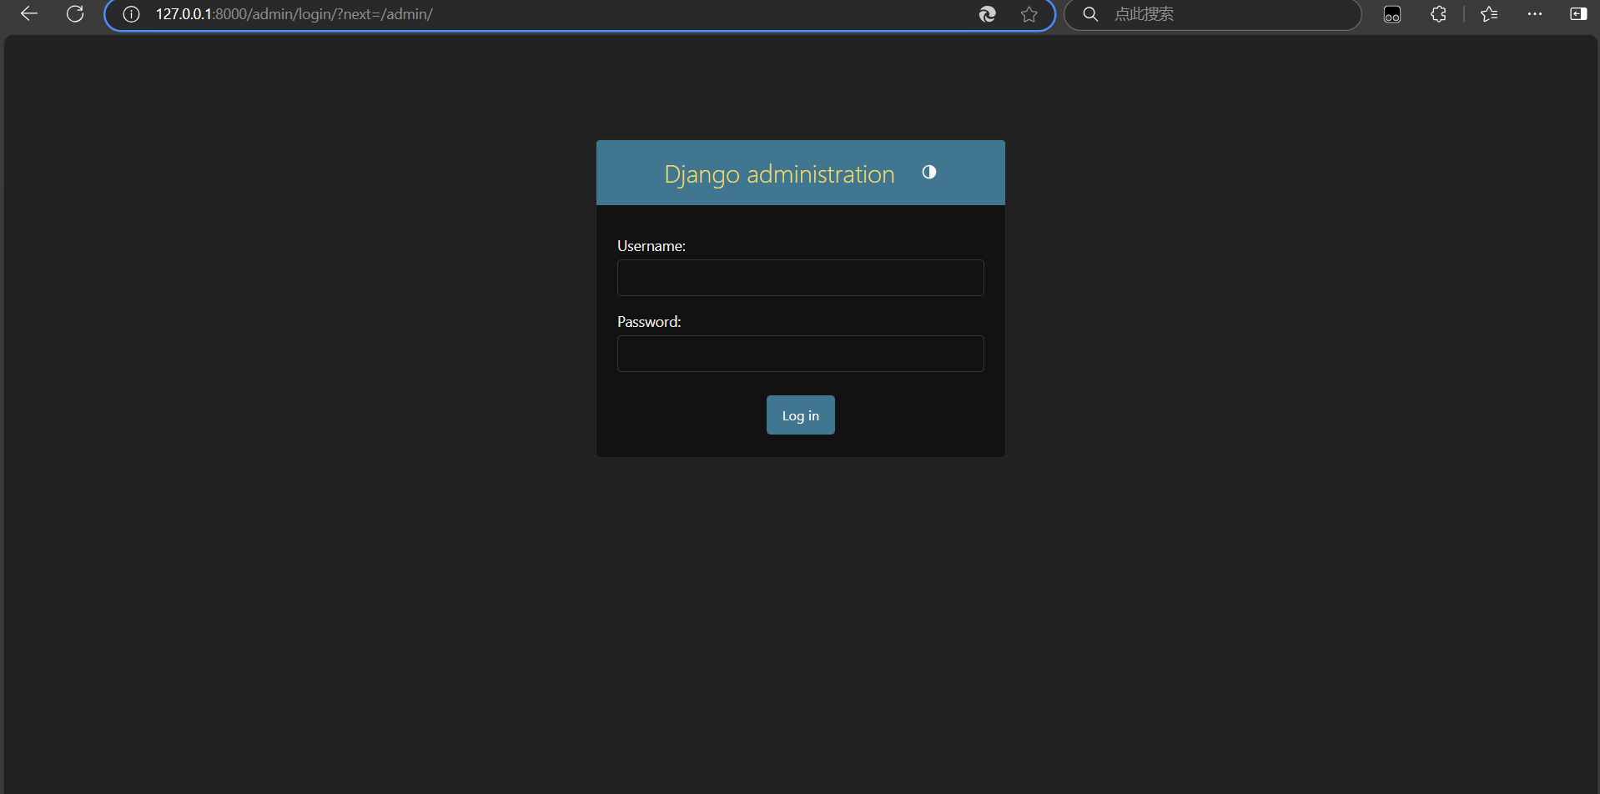Viewport: 1600px width, 794px height.
Task: Reload the page with the refresh icon
Action: pyautogui.click(x=75, y=14)
